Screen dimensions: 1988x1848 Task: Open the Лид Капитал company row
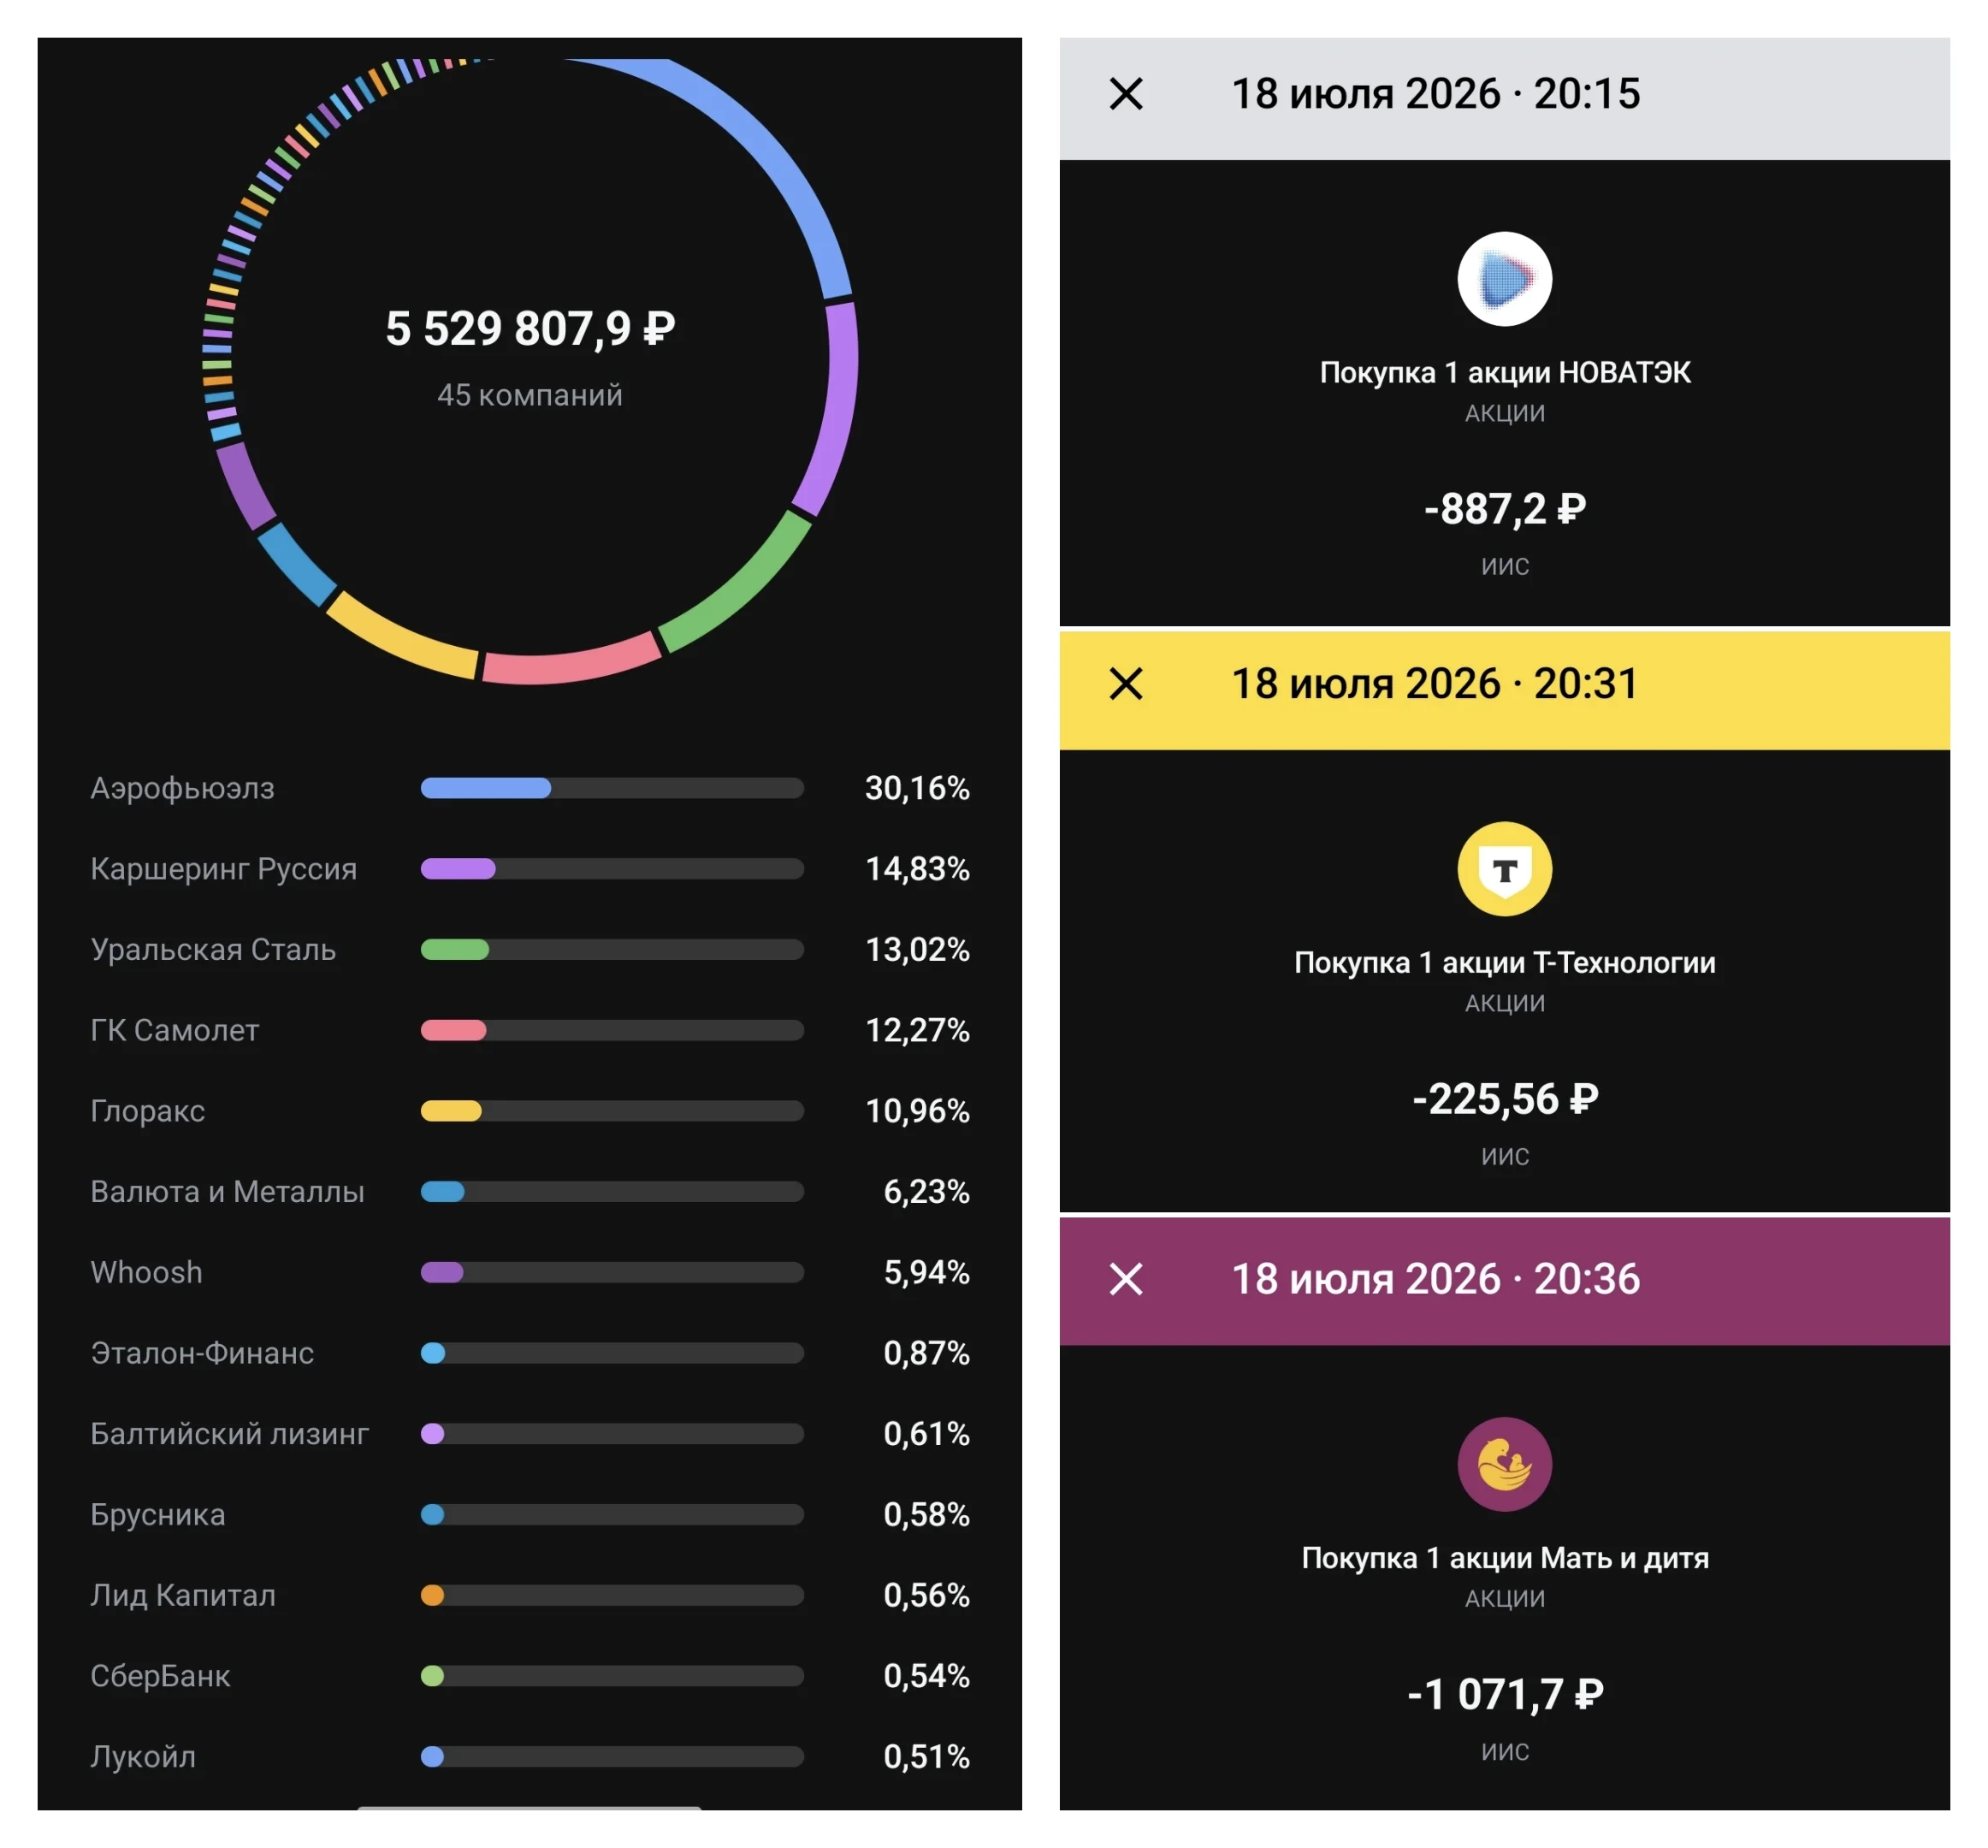coord(530,1595)
